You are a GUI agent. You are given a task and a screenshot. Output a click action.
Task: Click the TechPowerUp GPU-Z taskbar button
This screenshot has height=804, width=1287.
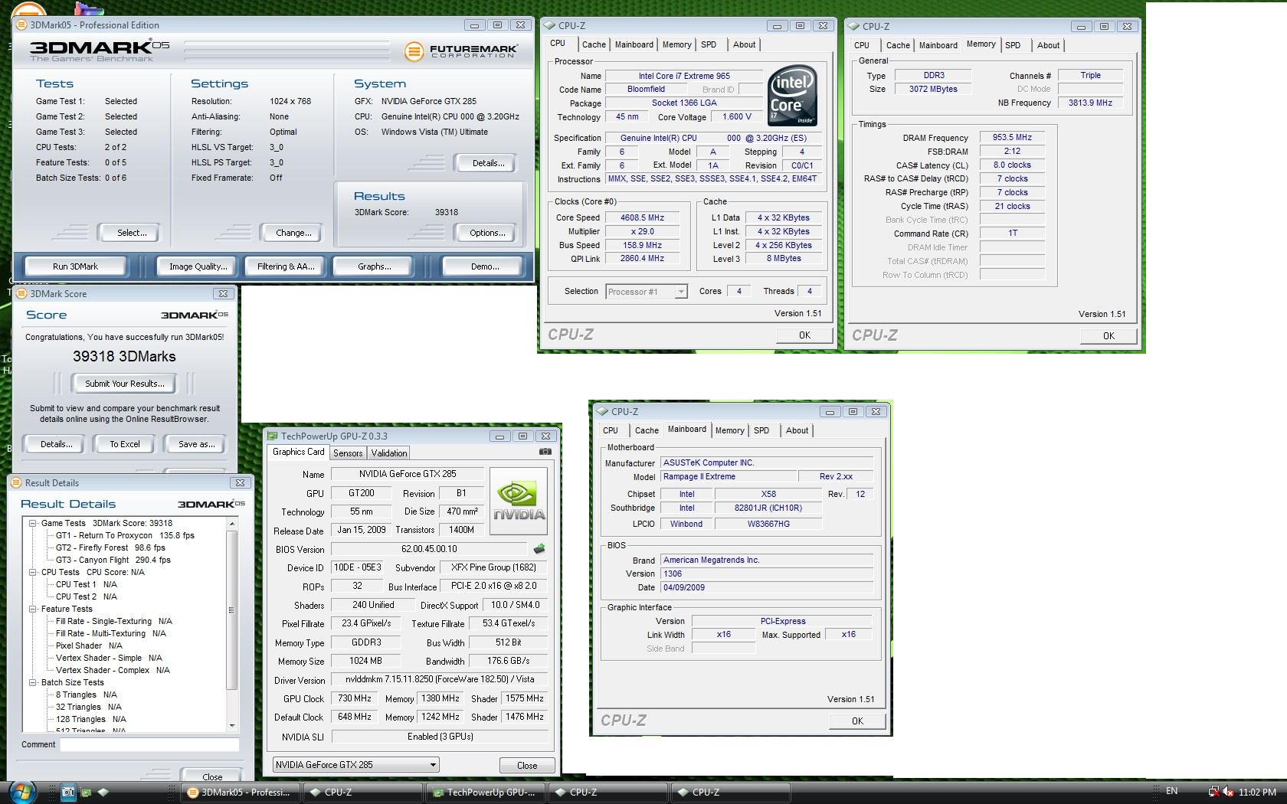(x=486, y=792)
